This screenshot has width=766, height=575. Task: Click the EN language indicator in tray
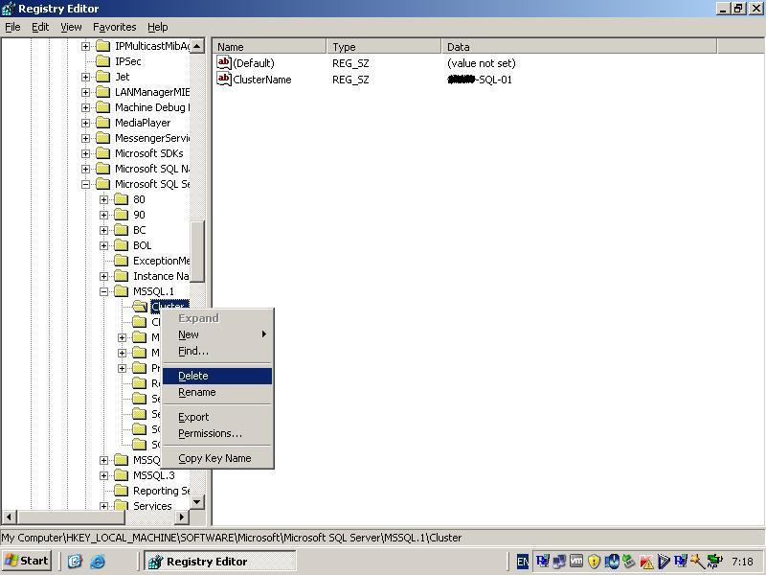(x=522, y=562)
